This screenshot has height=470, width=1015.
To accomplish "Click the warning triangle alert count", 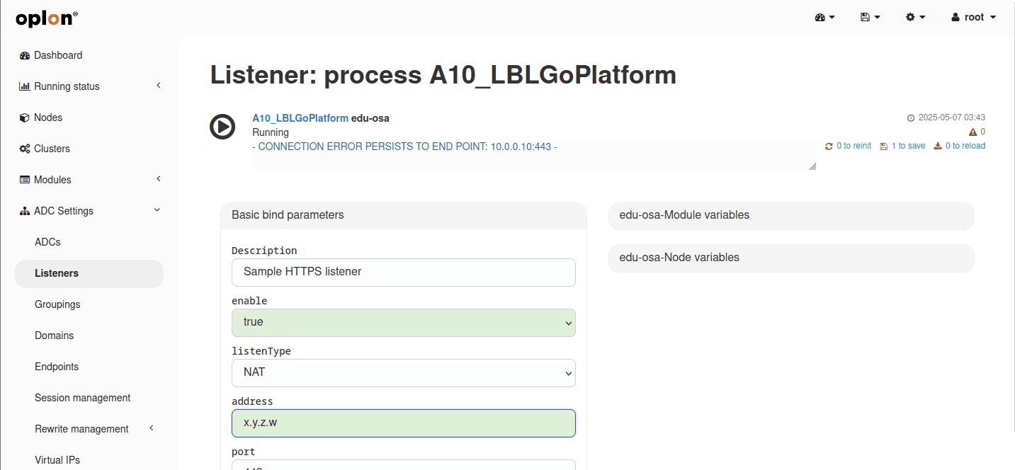I will click(977, 132).
